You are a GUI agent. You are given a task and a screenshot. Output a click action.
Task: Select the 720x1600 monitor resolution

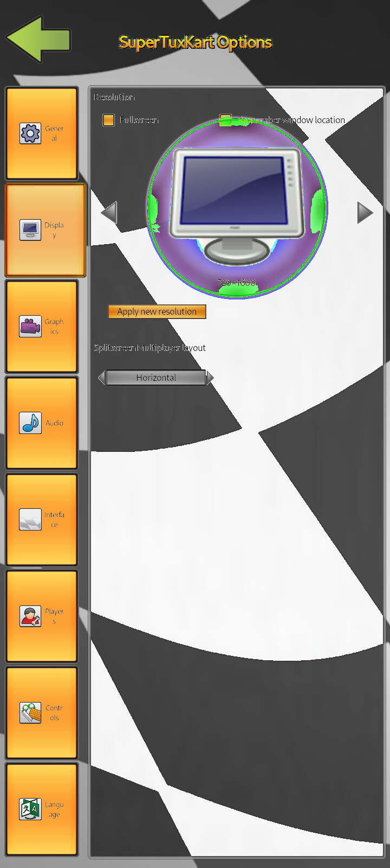(x=237, y=208)
